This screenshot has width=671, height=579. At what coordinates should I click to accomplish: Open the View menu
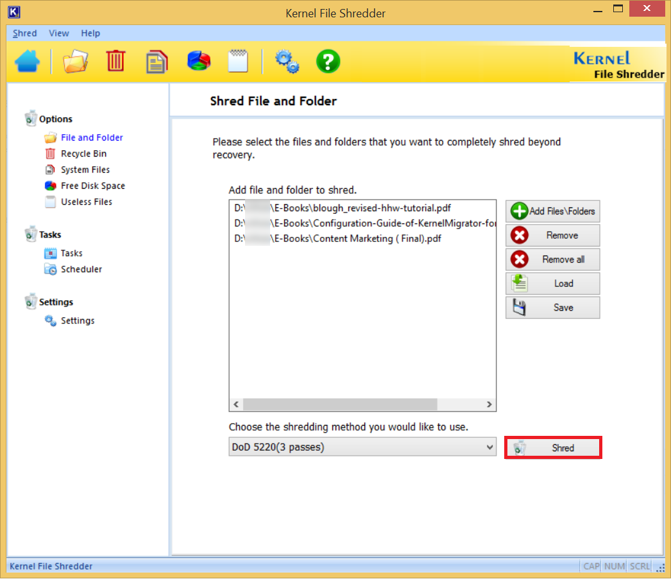click(x=59, y=33)
